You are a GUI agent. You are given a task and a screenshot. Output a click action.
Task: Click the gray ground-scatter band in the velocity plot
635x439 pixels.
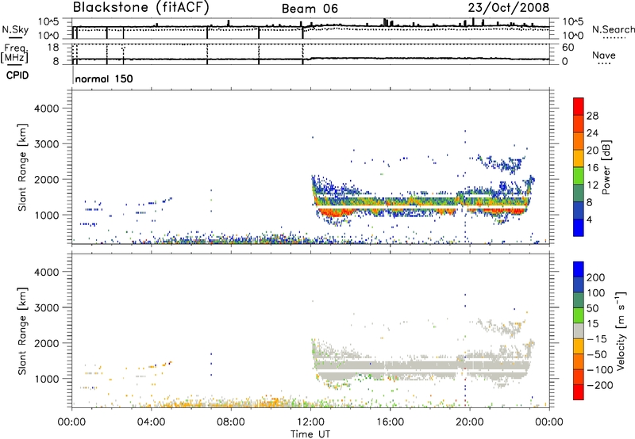pyautogui.click(x=421, y=370)
